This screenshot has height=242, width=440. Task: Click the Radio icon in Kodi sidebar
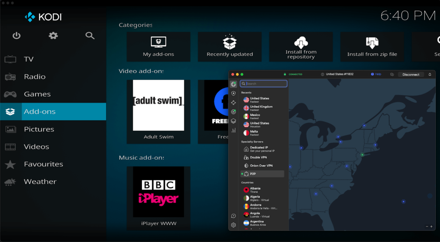tap(10, 76)
